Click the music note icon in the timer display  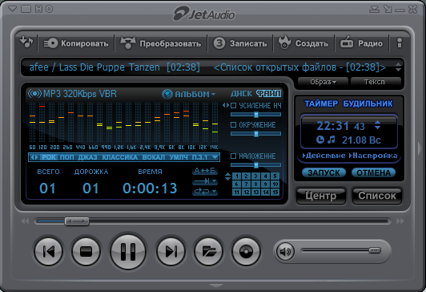332,140
